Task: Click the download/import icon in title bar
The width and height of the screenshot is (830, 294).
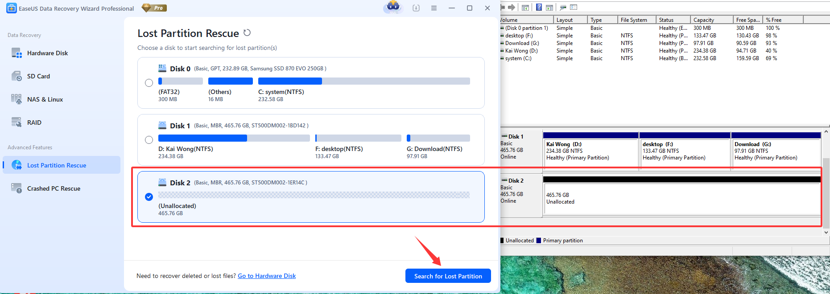Action: tap(416, 8)
